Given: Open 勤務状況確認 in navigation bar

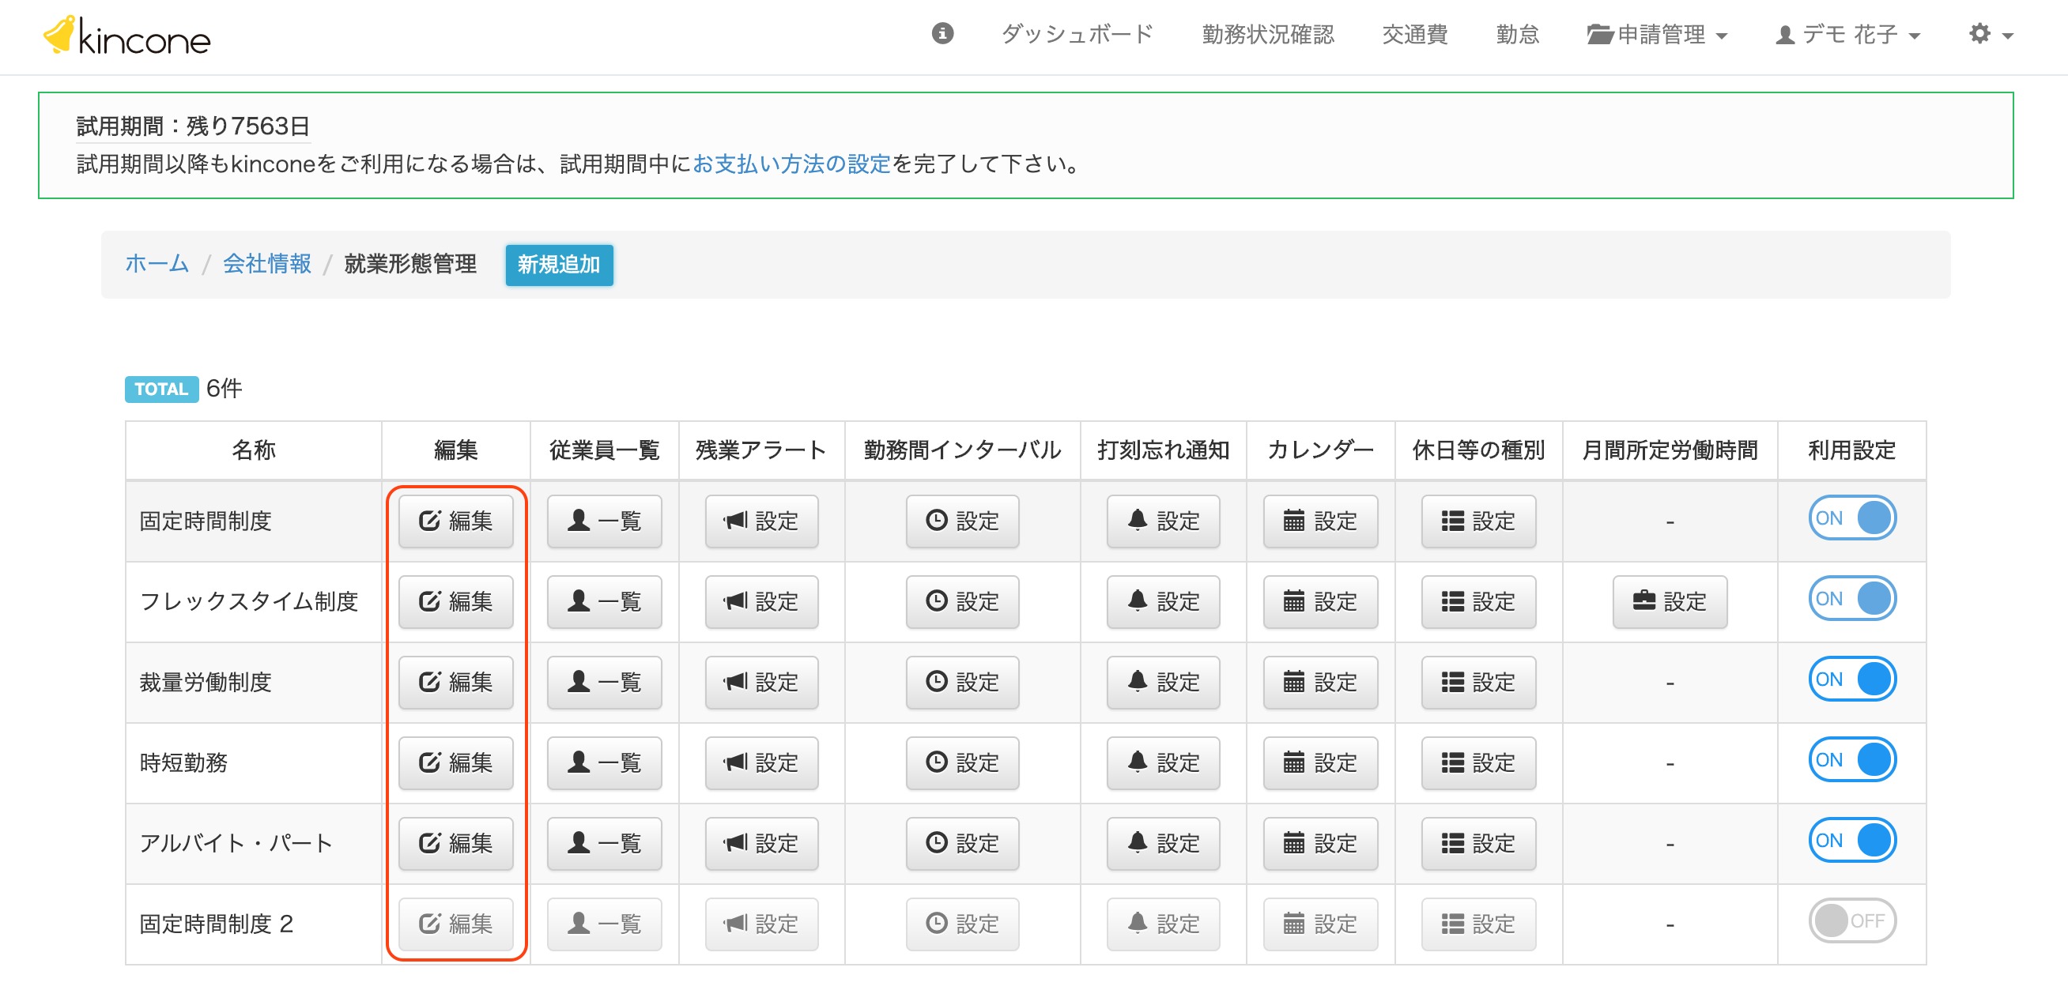Looking at the screenshot, I should (x=1268, y=35).
